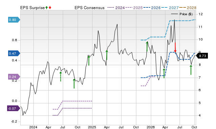Click the 0.2 left axis label
216x129 pixels.
[15, 81]
